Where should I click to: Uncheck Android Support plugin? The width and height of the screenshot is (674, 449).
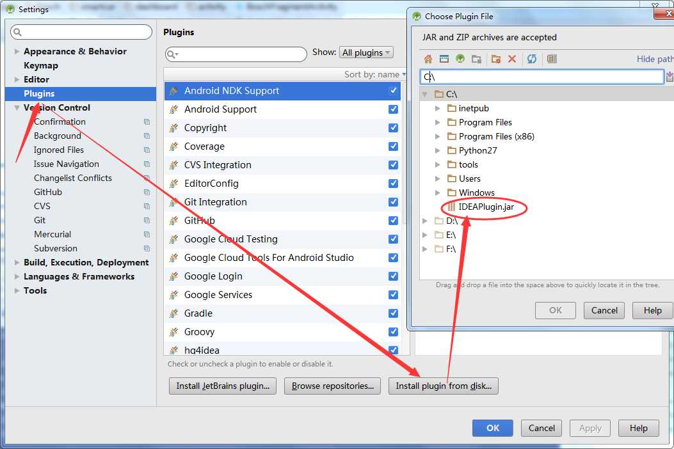click(393, 109)
